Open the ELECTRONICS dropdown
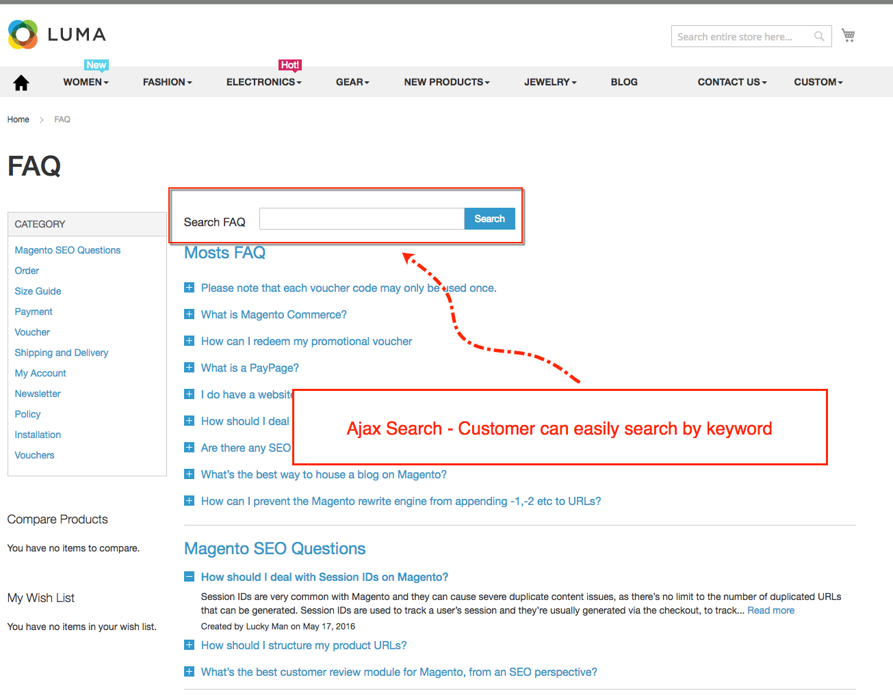Viewport: 893px width, 695px height. click(x=263, y=82)
